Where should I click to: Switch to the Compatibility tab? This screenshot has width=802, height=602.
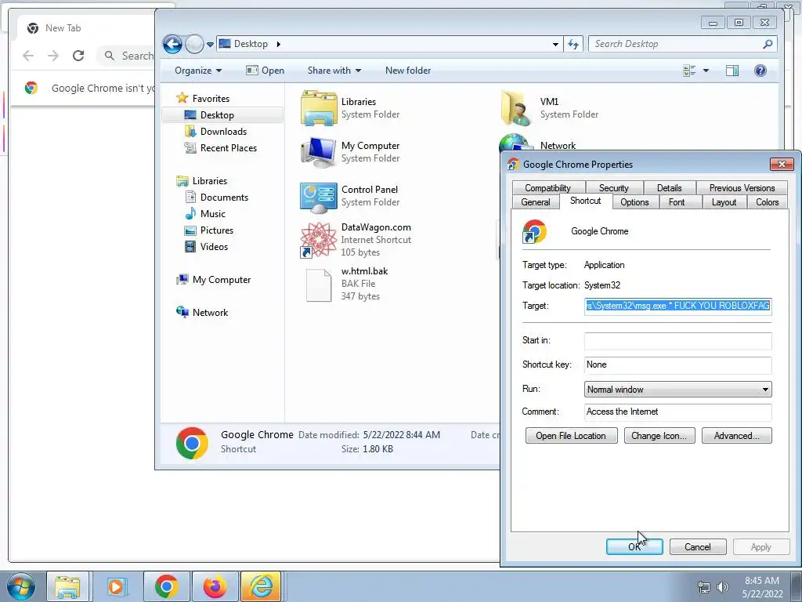click(547, 188)
